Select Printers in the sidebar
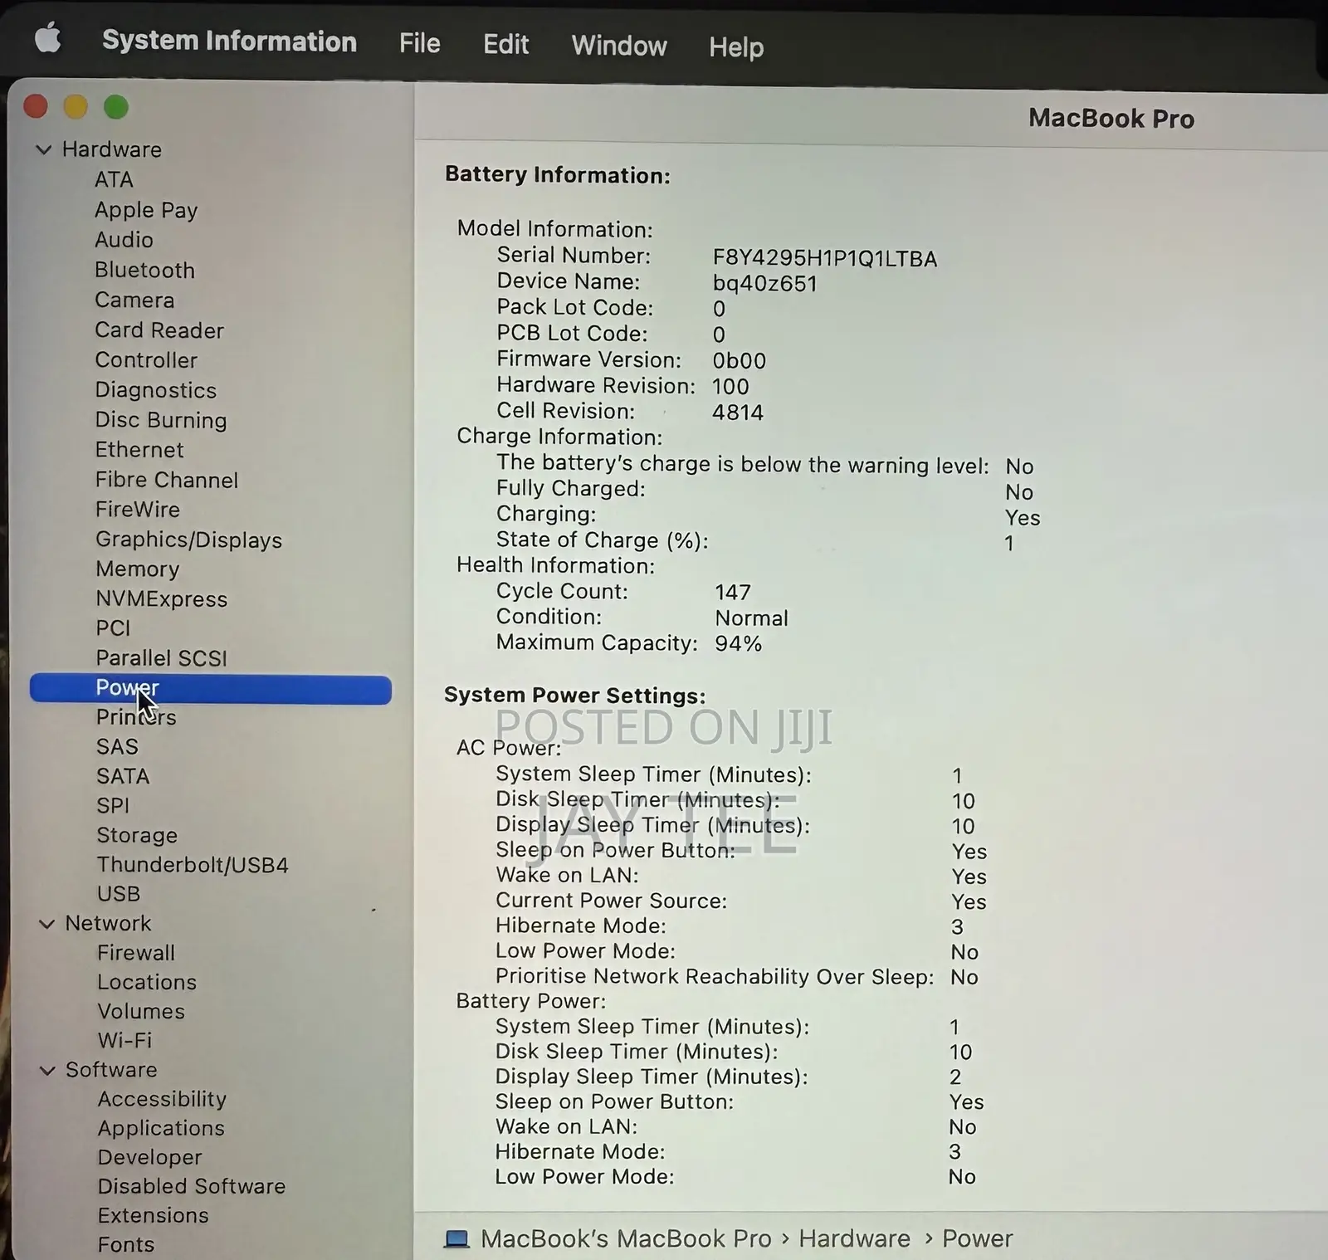Image resolution: width=1328 pixels, height=1260 pixels. point(136,717)
